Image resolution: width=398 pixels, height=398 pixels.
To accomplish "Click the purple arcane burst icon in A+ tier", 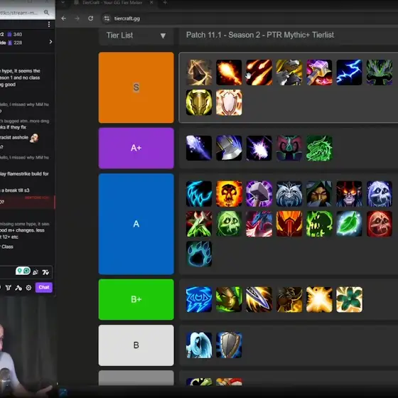I will coord(259,148).
